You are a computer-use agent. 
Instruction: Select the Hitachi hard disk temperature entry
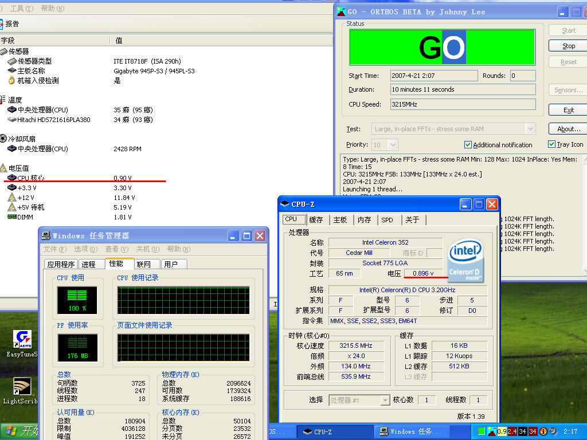pos(54,120)
